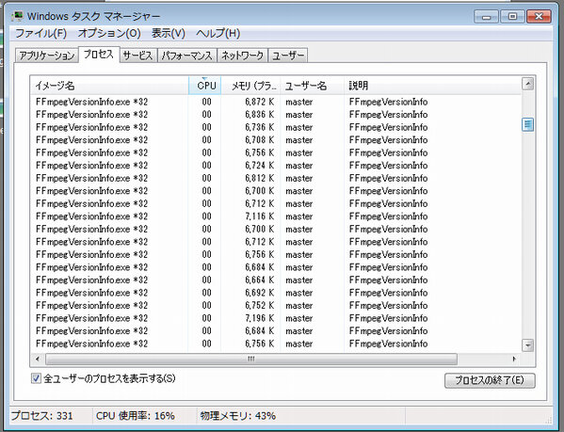
Task: Select the process using 6,708 K memory
Action: point(276,140)
